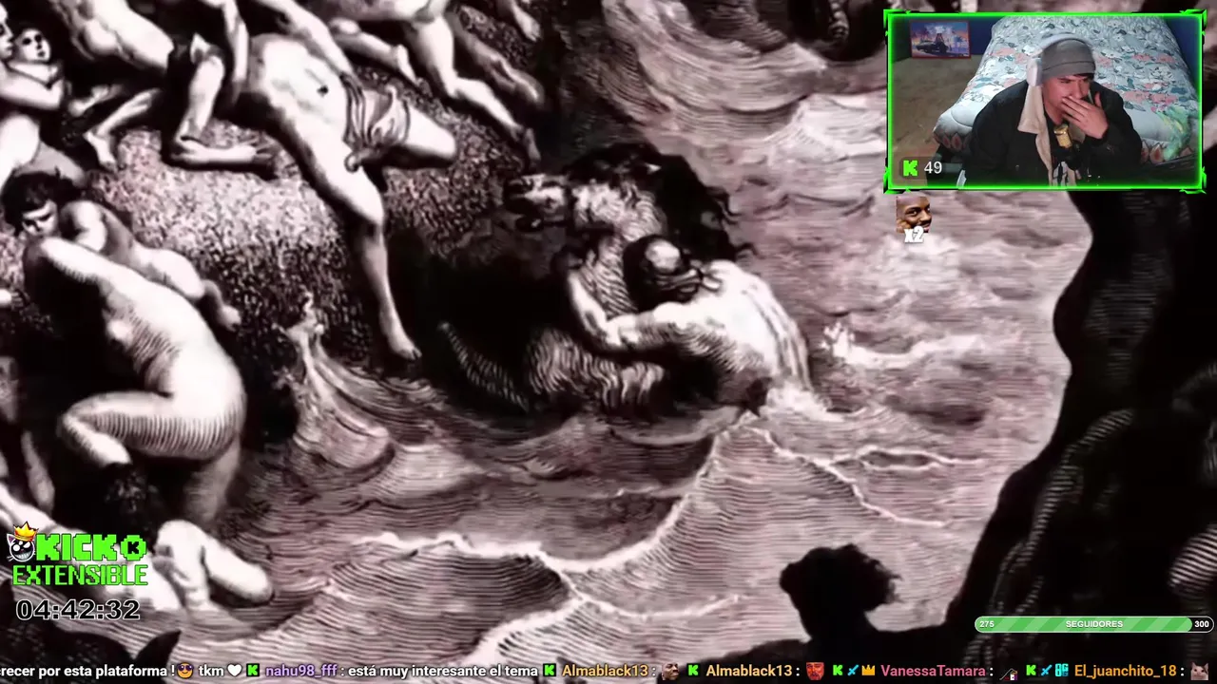Click the face emote after first Almablack13
The image size is (1217, 684).
click(670, 671)
